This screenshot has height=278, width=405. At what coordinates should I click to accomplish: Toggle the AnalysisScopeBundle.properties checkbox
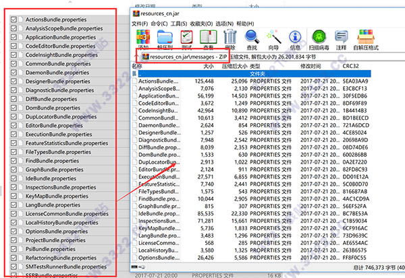[x=13, y=28]
